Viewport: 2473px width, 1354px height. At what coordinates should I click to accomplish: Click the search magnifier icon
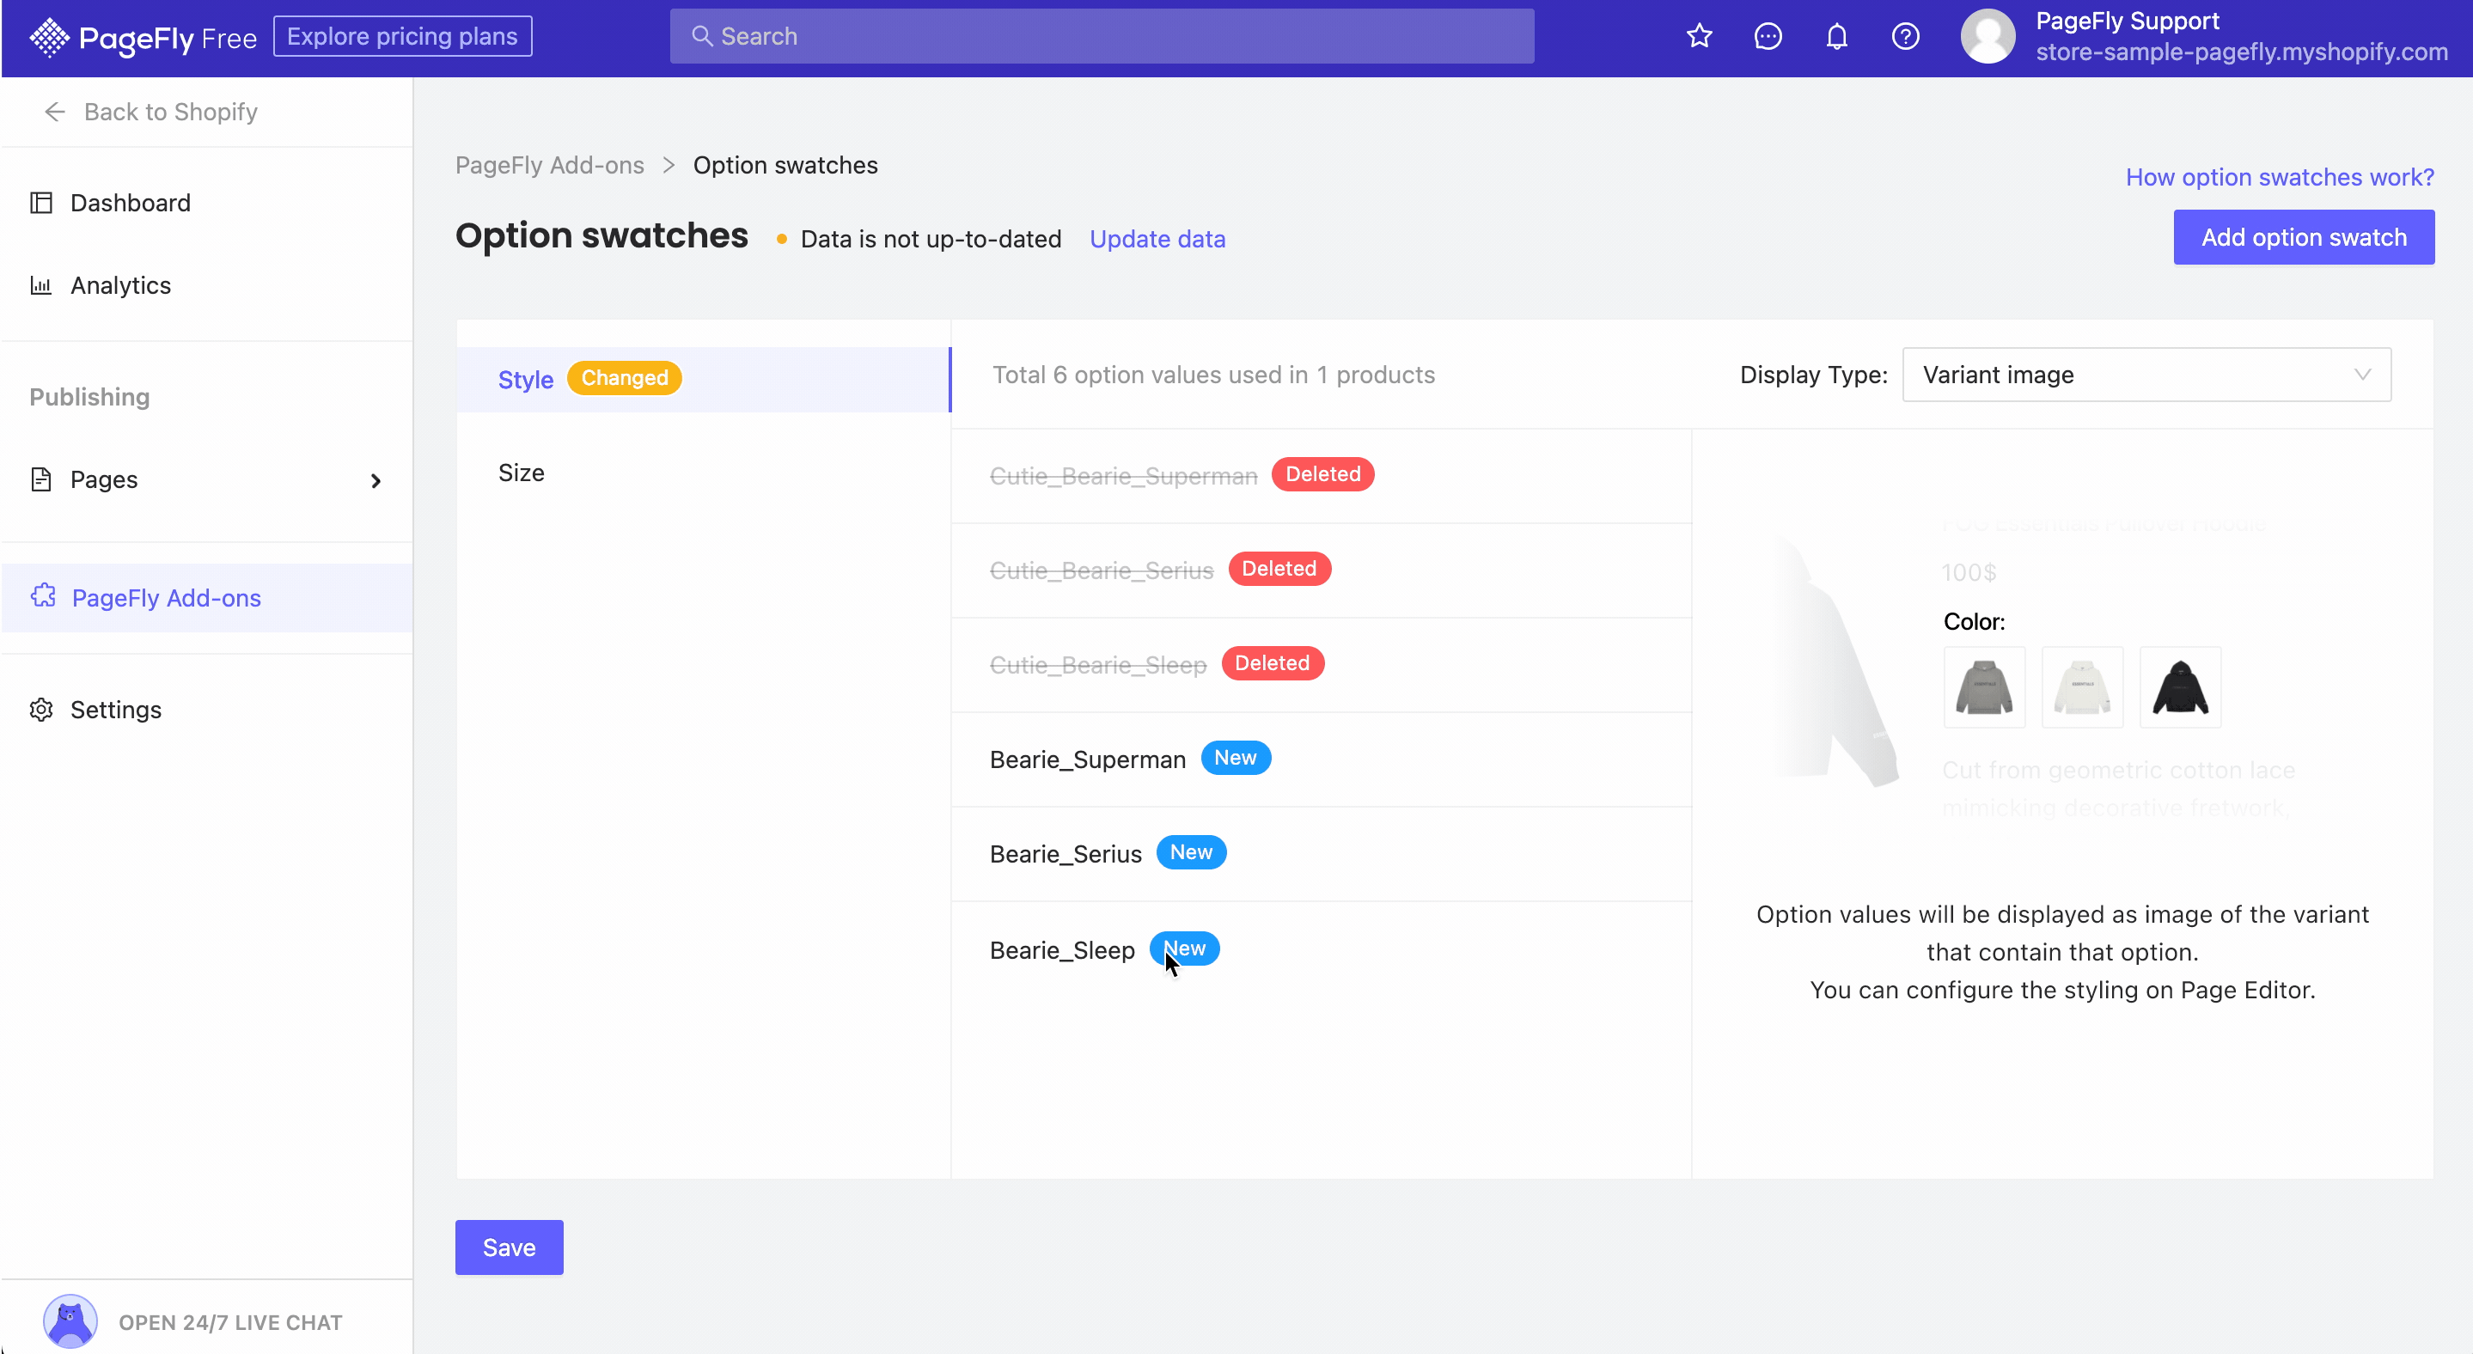[702, 36]
